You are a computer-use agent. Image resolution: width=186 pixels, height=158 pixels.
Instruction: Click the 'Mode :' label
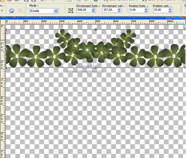point(34,6)
